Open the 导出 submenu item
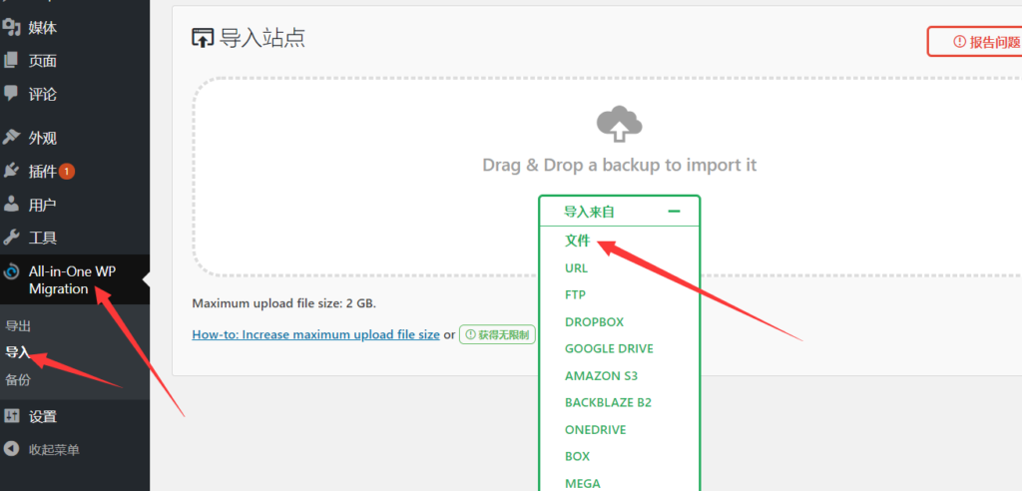This screenshot has height=491, width=1022. tap(18, 325)
